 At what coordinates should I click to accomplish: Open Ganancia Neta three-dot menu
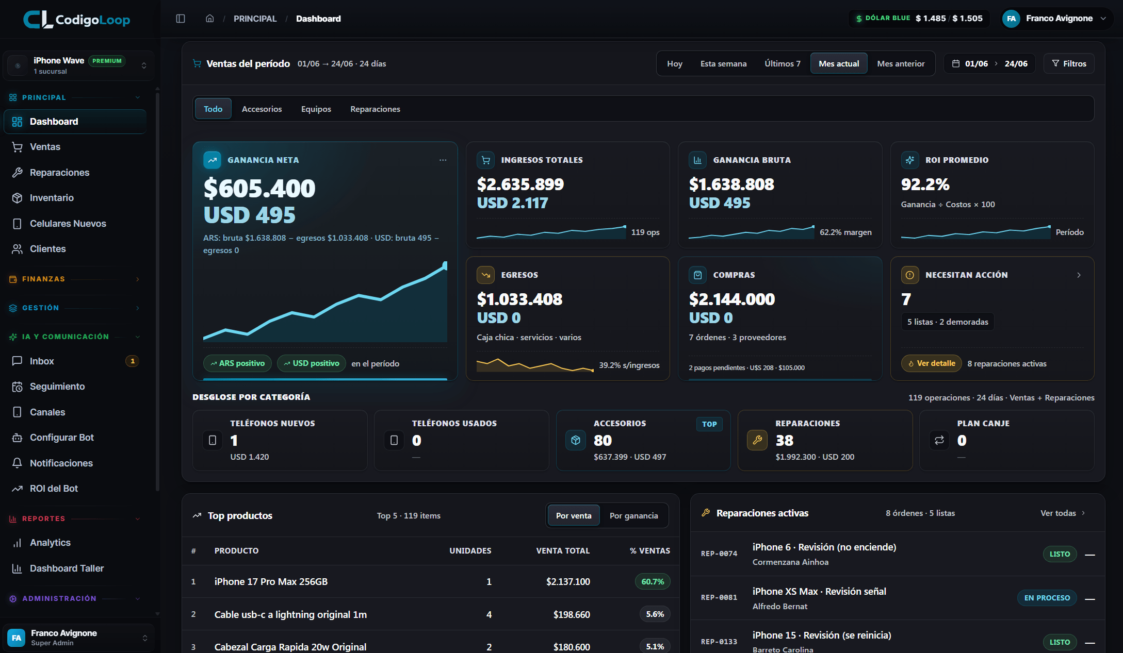pyautogui.click(x=443, y=160)
